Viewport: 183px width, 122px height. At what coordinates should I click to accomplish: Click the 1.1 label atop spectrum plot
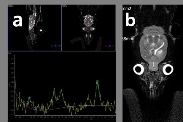[x=9, y=53]
